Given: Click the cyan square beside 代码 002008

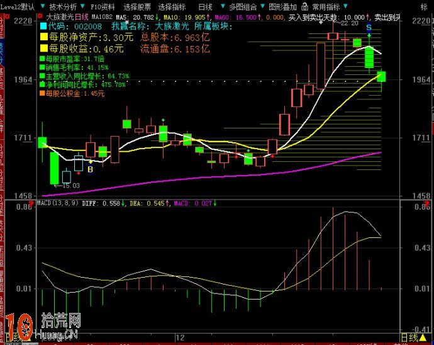Looking at the screenshot, I should (43, 27).
